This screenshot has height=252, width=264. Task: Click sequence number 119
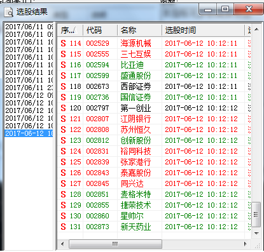(x=76, y=97)
